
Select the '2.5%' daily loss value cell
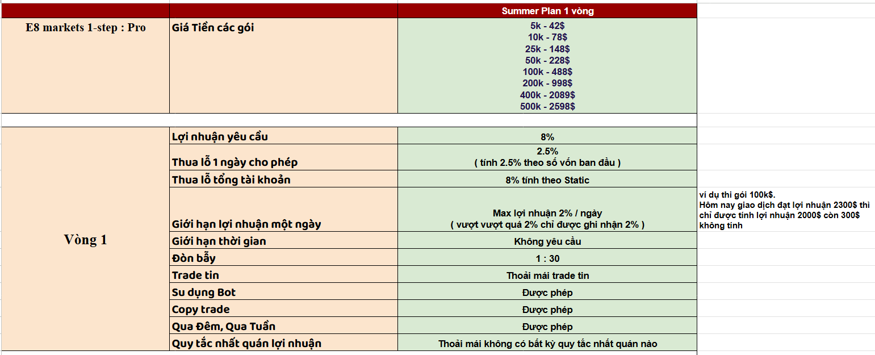(547, 157)
